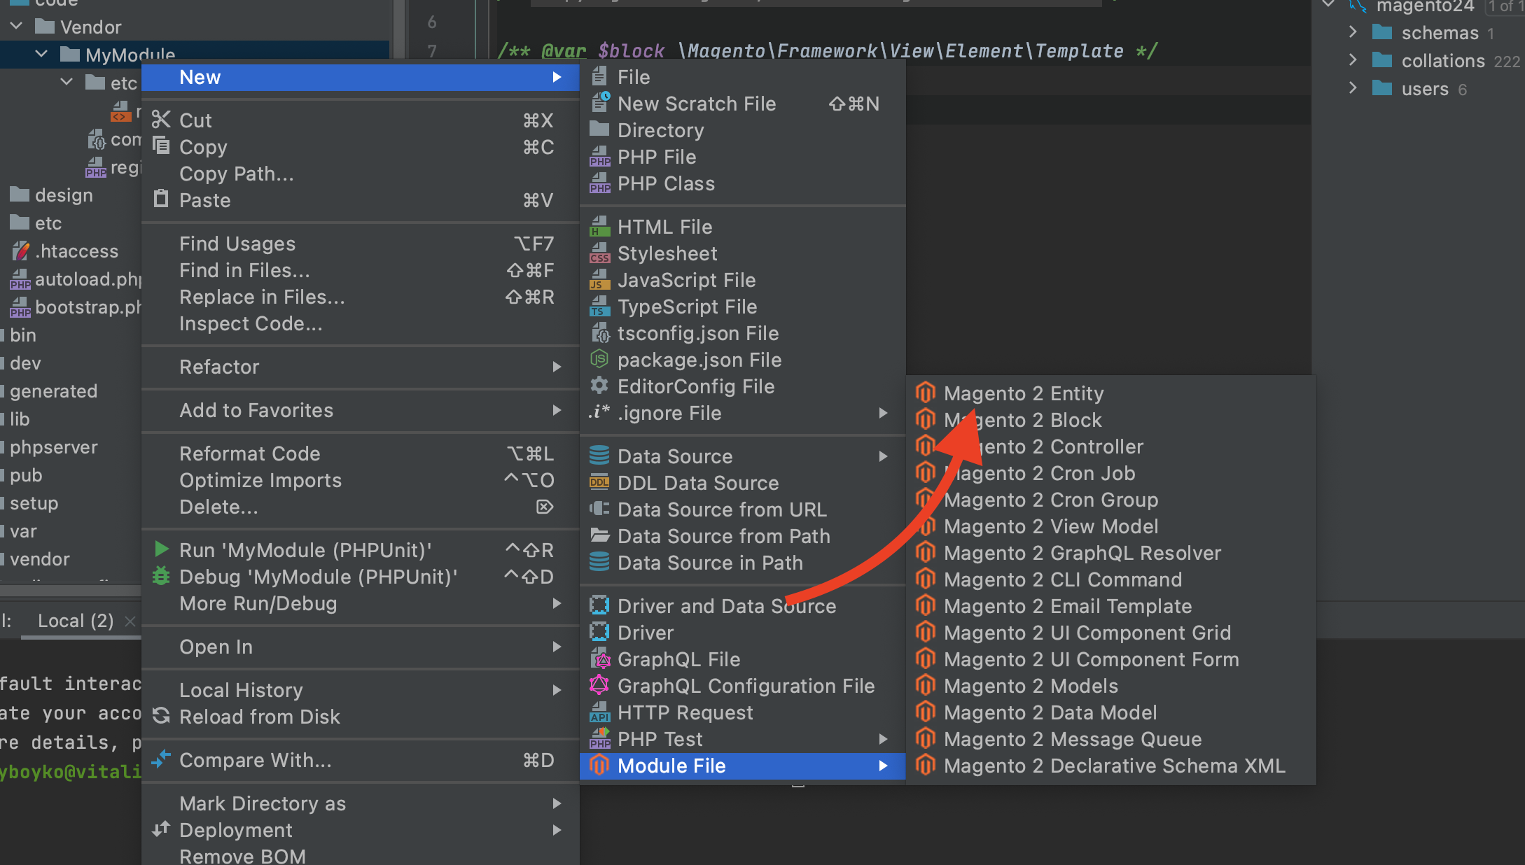Expand the schemas node in database panel
Viewport: 1525px width, 865px height.
coord(1353,33)
